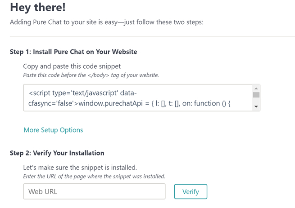Click the 'Hey there!' heading
The height and width of the screenshot is (208, 295).
pyautogui.click(x=38, y=8)
